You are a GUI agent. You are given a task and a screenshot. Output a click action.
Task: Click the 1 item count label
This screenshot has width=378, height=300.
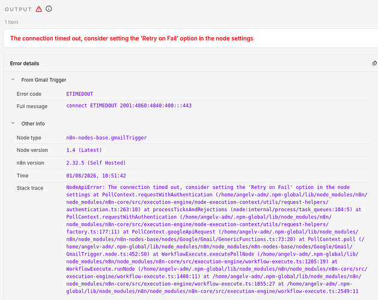pos(11,22)
